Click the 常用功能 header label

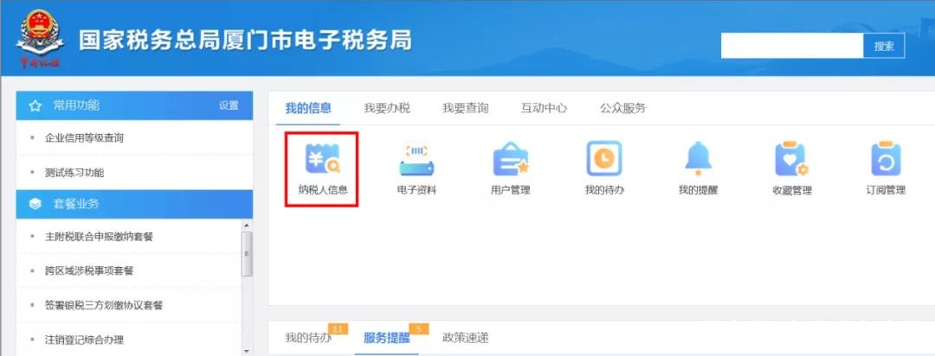click(x=76, y=106)
